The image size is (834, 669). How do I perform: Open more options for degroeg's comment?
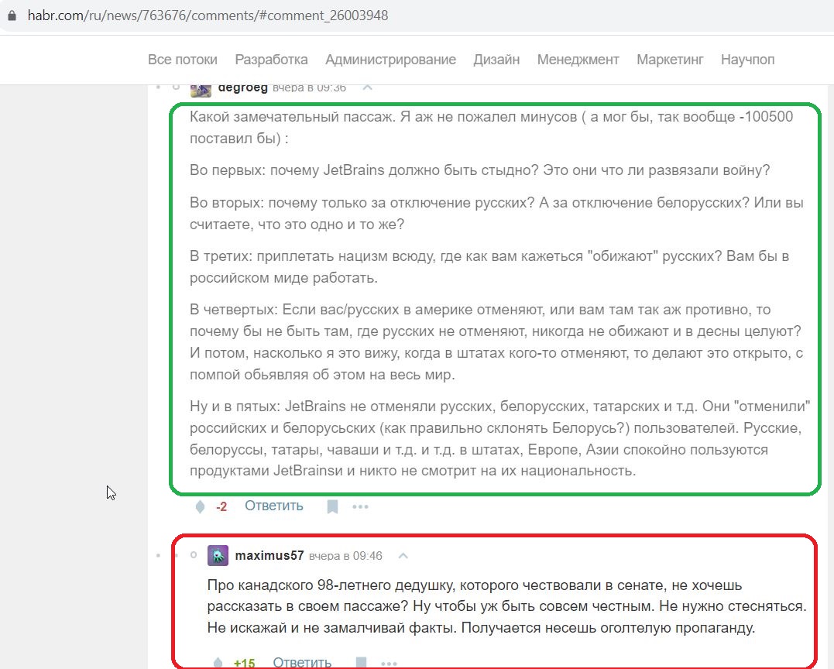click(x=360, y=507)
